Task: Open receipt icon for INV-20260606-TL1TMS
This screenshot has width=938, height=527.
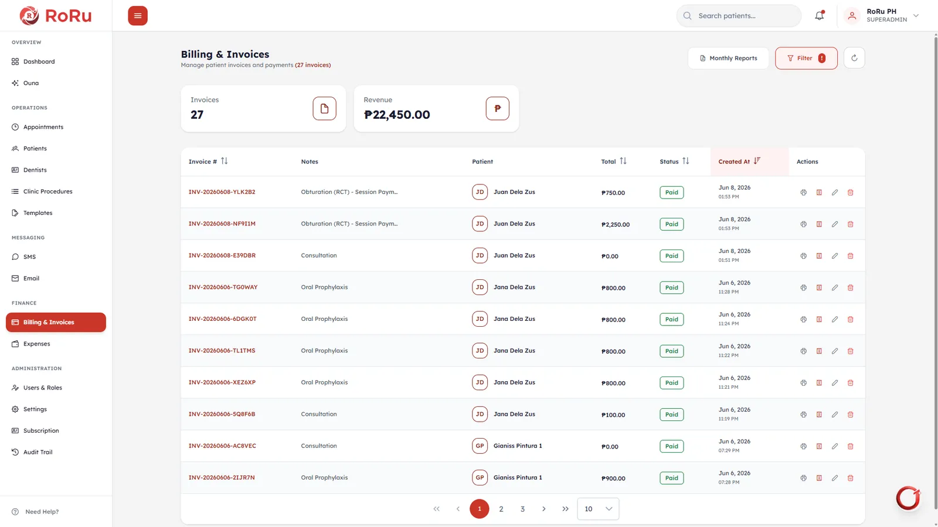Action: pos(819,351)
